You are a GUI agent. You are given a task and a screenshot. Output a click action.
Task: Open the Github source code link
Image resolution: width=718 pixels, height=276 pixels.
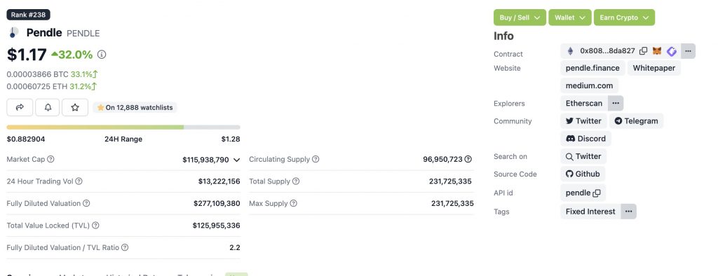583,174
